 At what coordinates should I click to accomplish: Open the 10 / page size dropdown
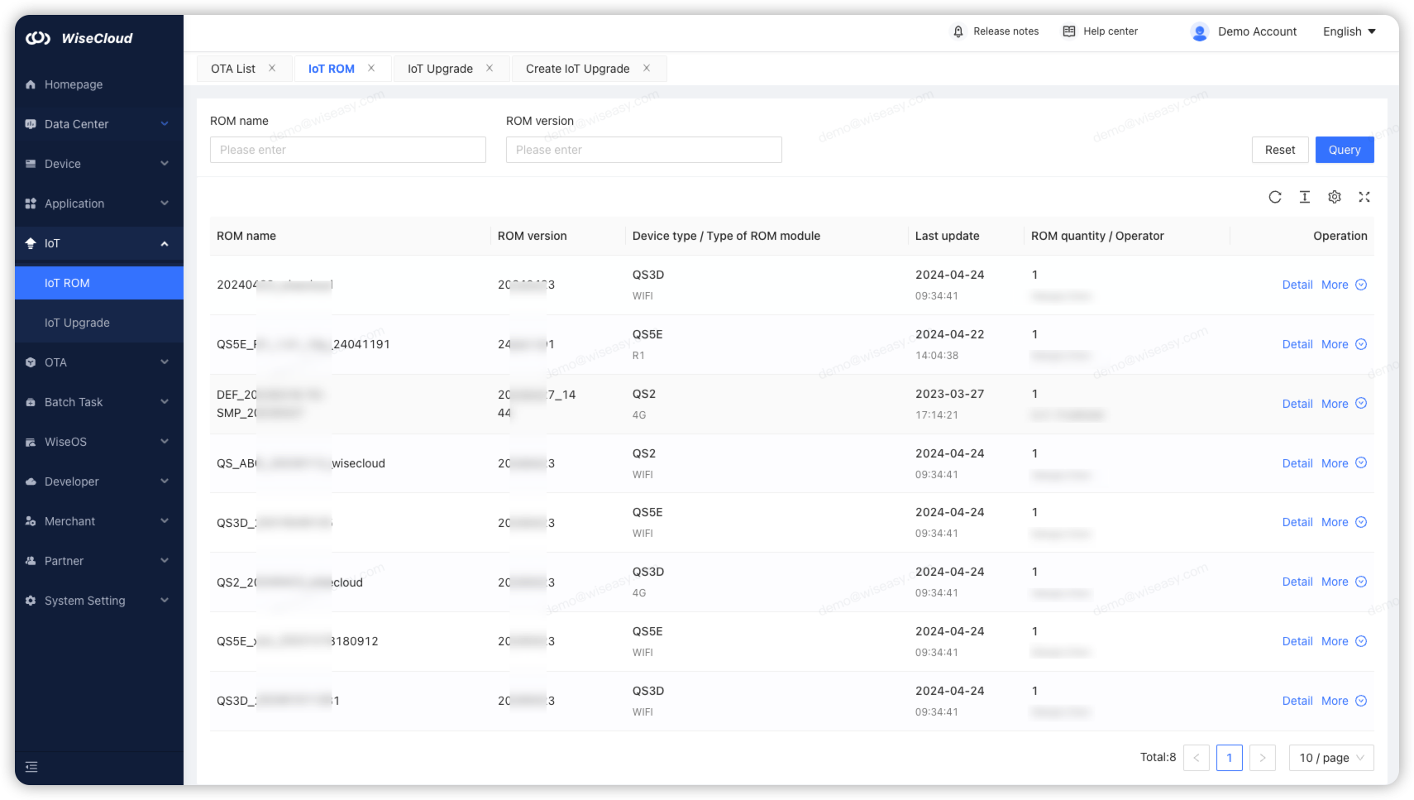pyautogui.click(x=1331, y=758)
